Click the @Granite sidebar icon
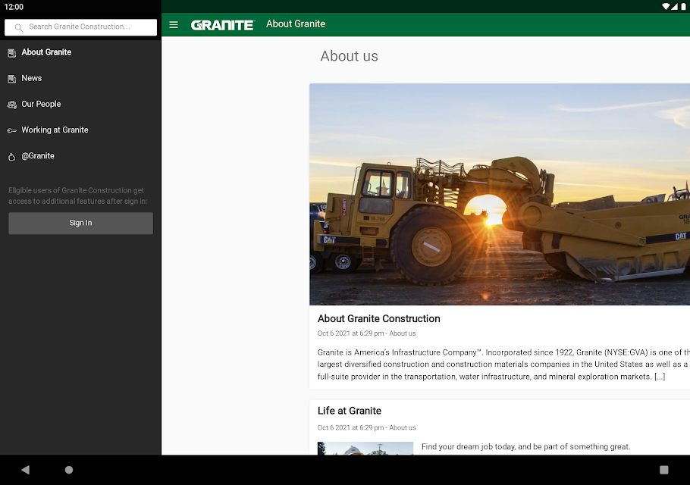This screenshot has width=690, height=485. (x=12, y=157)
